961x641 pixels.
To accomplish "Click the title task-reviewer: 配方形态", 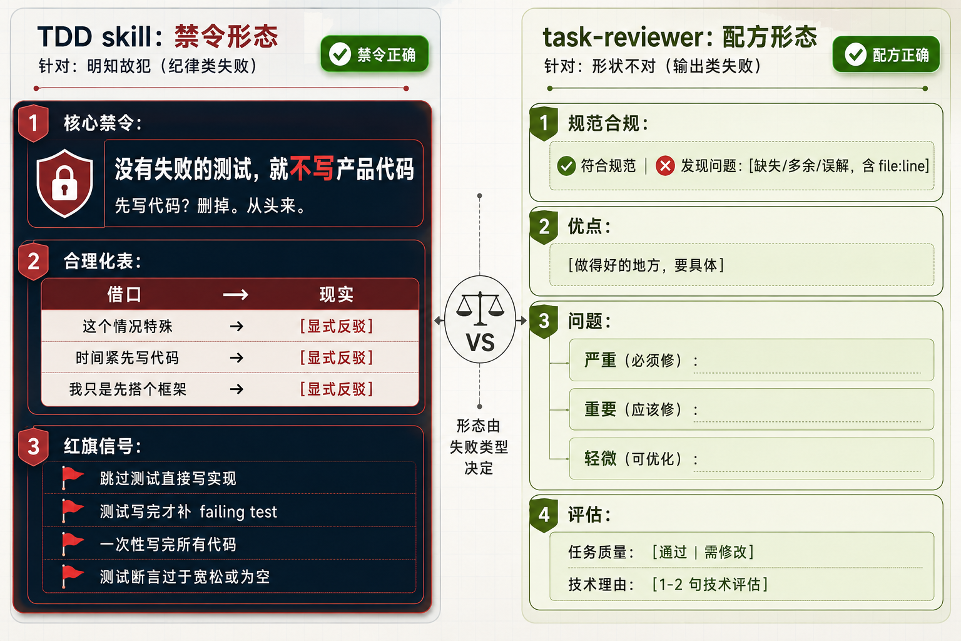I will pos(679,37).
